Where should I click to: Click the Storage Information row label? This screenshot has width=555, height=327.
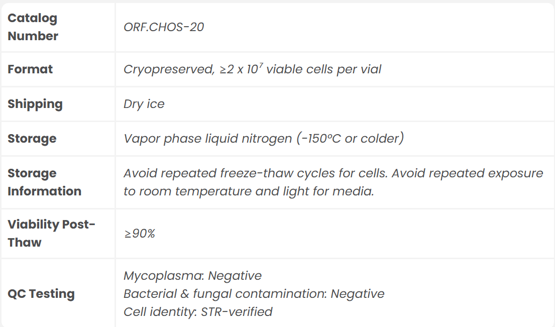coord(44,182)
